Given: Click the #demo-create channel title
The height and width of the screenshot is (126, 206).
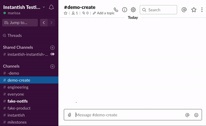Looking at the screenshot, I should click(80, 7).
